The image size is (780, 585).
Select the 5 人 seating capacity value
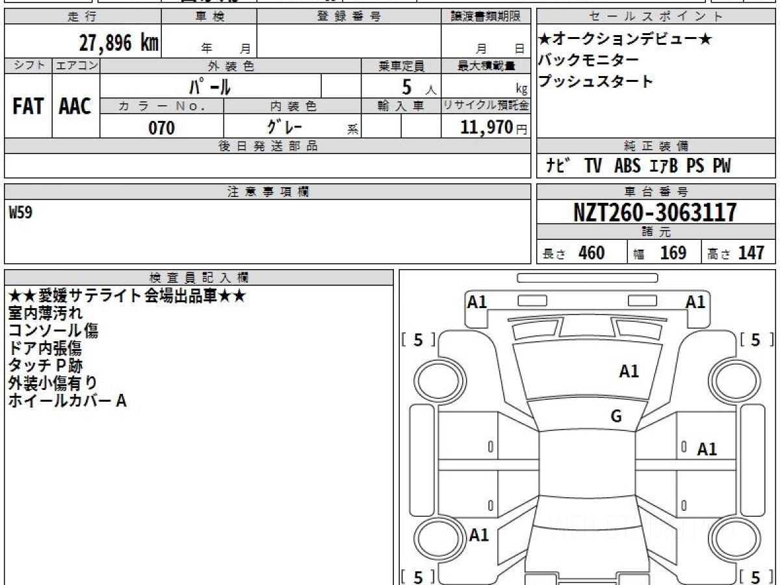click(x=419, y=86)
